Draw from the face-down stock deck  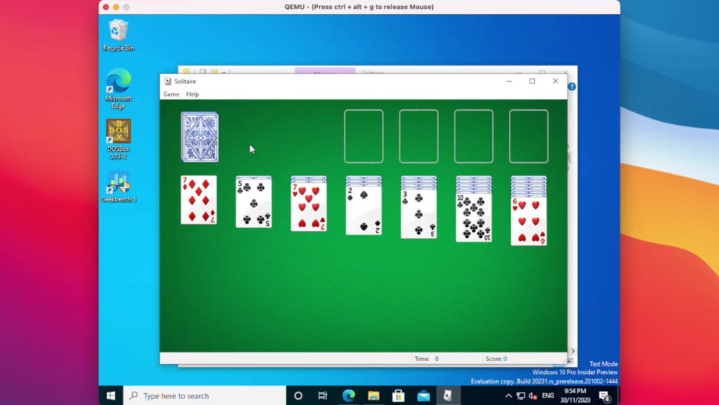pyautogui.click(x=200, y=137)
